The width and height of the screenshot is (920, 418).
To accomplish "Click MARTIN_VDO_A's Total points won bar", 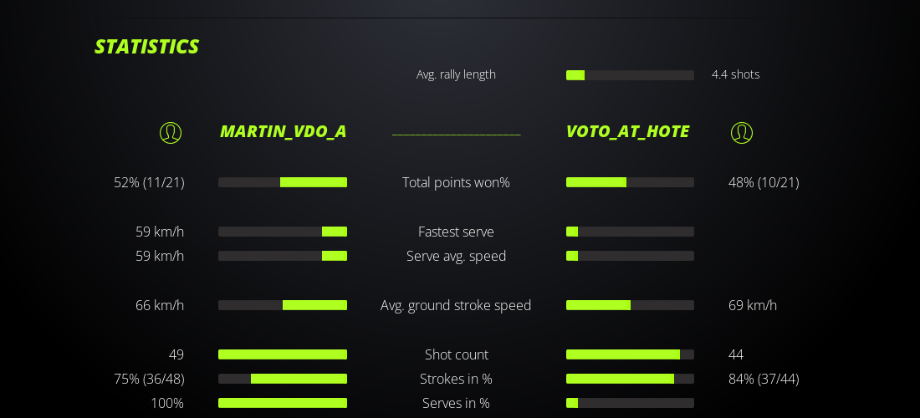I will click(x=283, y=182).
